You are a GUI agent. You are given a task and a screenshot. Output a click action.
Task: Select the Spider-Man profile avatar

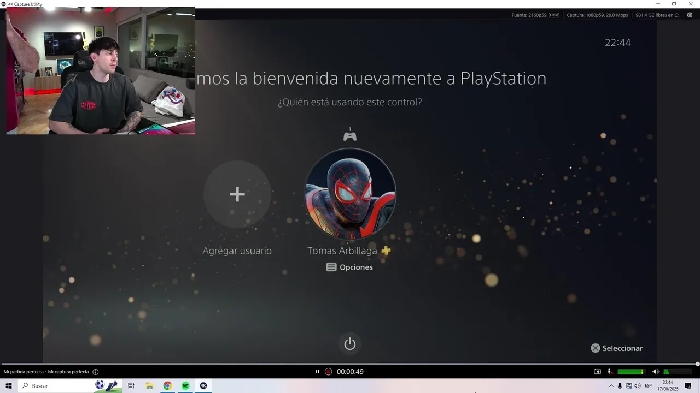(350, 194)
